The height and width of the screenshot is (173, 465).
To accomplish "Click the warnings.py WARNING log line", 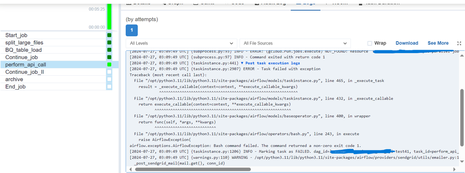I will point(294,157).
